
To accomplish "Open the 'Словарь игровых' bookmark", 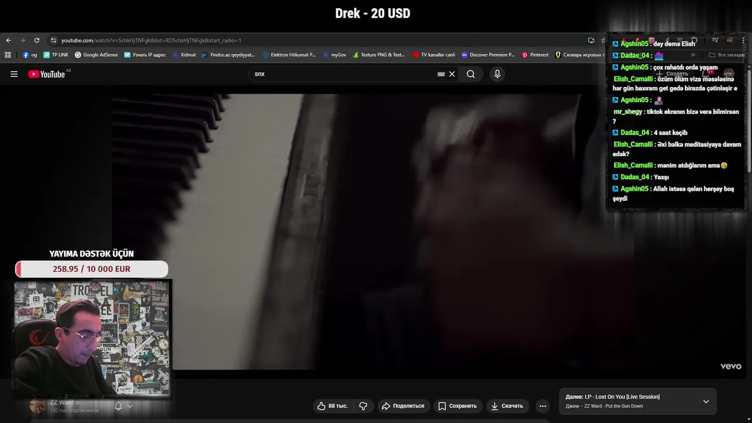I will click(580, 55).
